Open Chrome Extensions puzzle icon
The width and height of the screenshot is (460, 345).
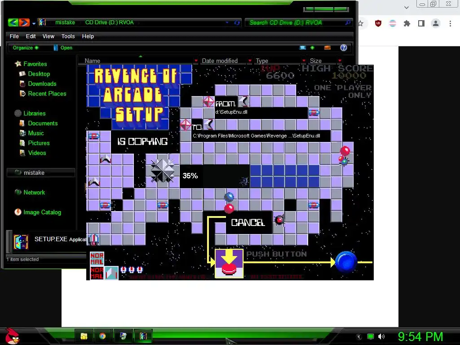(x=407, y=23)
